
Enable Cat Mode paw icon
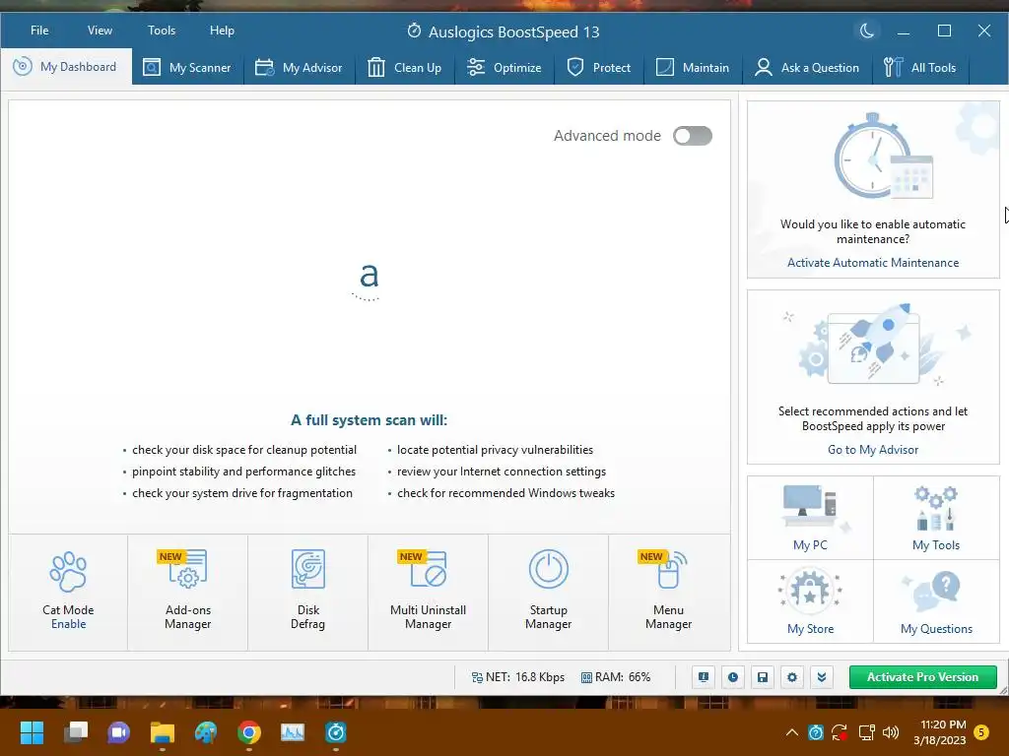pos(68,572)
